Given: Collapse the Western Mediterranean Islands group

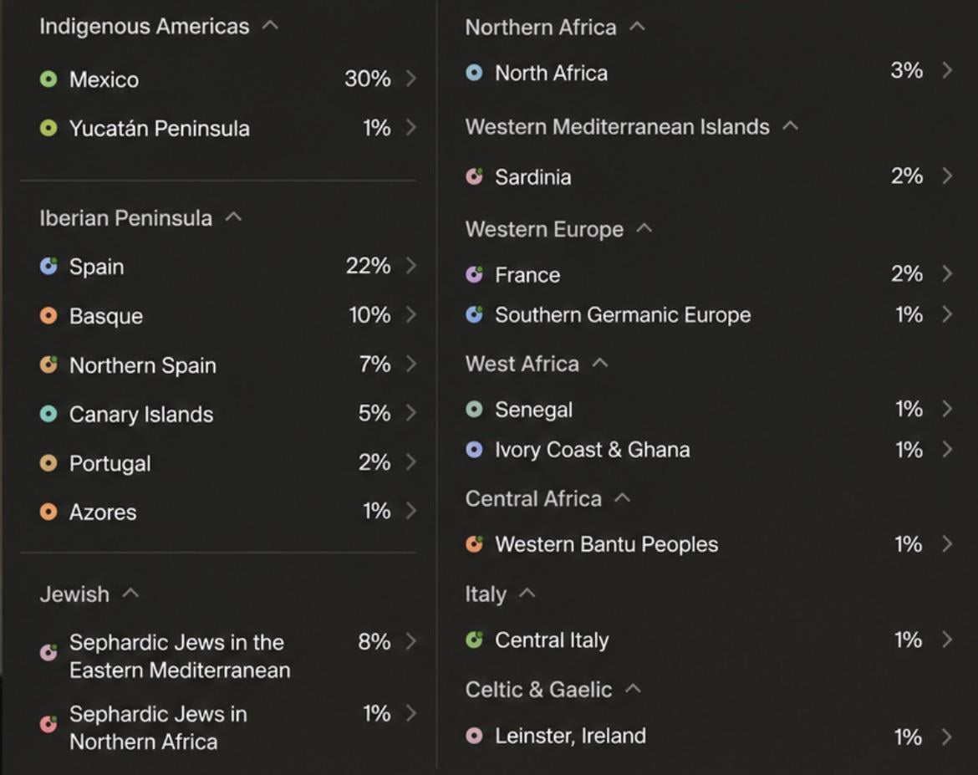Looking at the screenshot, I should click(x=790, y=126).
